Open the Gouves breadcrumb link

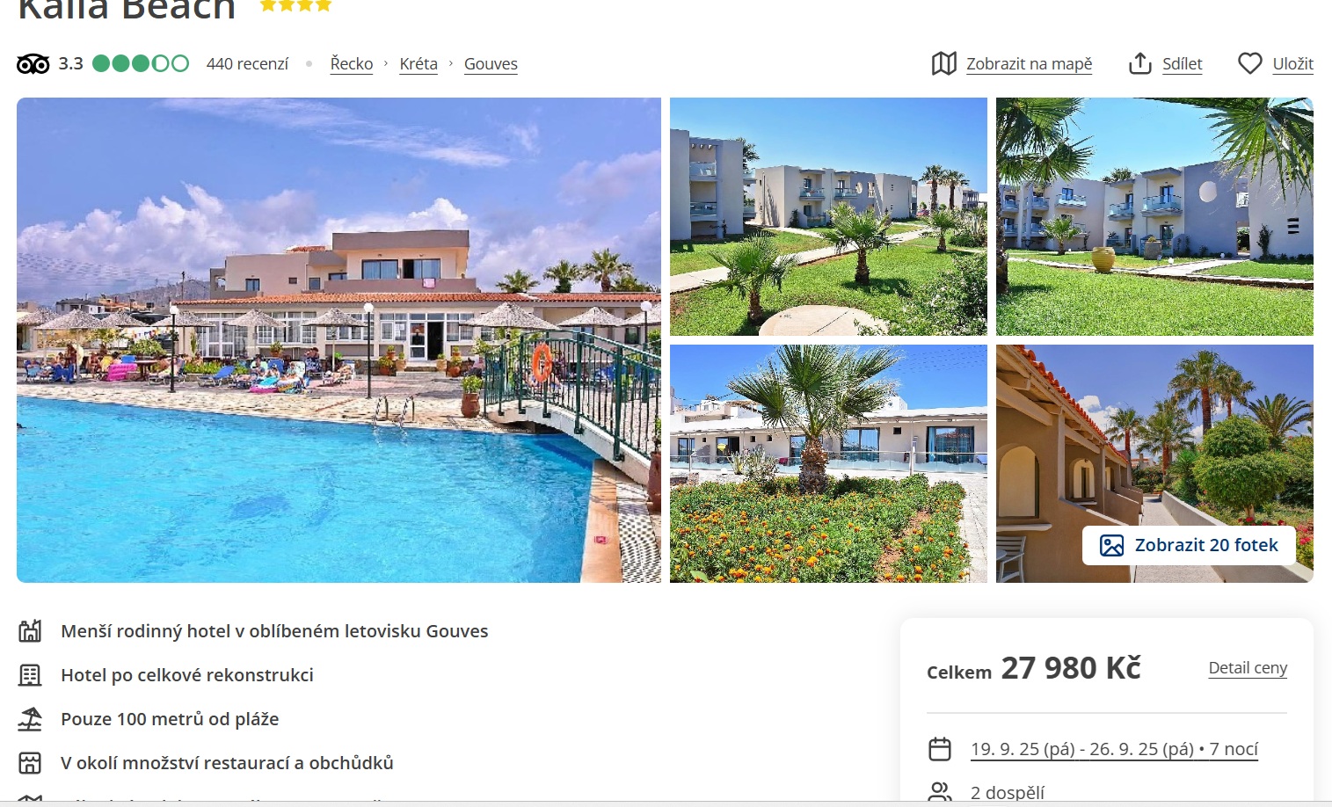(491, 63)
